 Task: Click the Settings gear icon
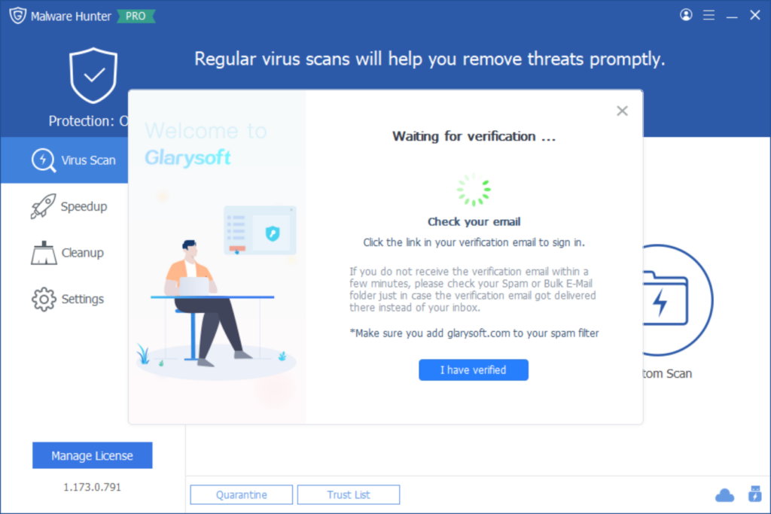(44, 299)
